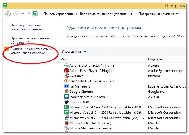Click the Acronis Disk Director icon

[67, 65]
